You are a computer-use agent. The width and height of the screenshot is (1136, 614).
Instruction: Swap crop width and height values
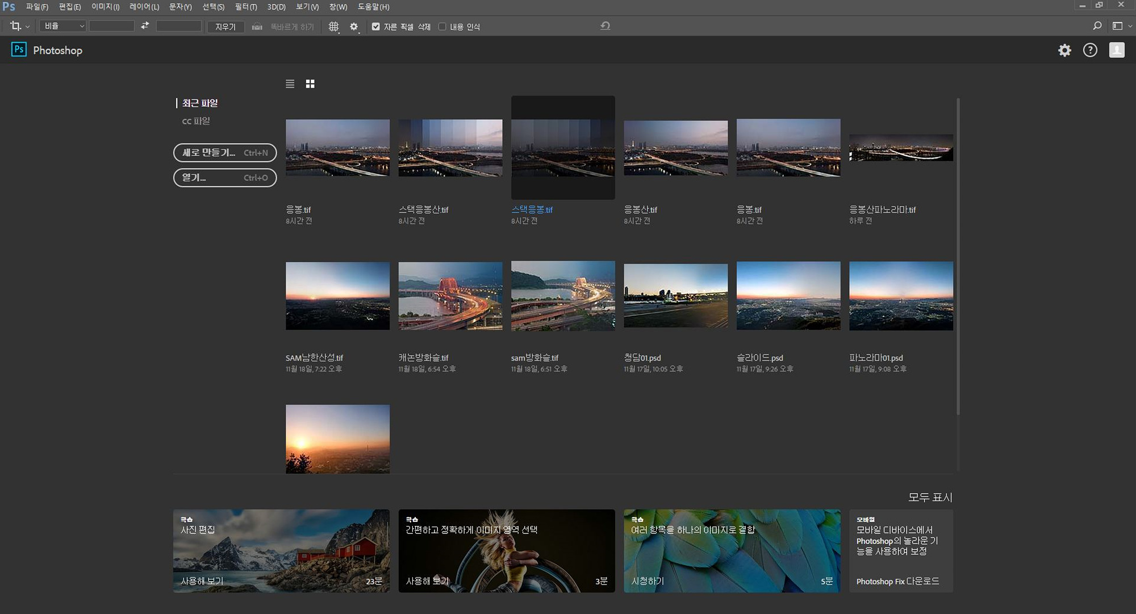pyautogui.click(x=145, y=26)
